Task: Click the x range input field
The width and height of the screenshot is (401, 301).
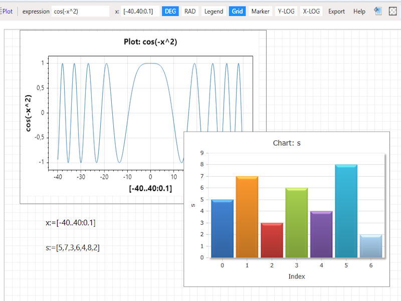Action: tap(140, 11)
